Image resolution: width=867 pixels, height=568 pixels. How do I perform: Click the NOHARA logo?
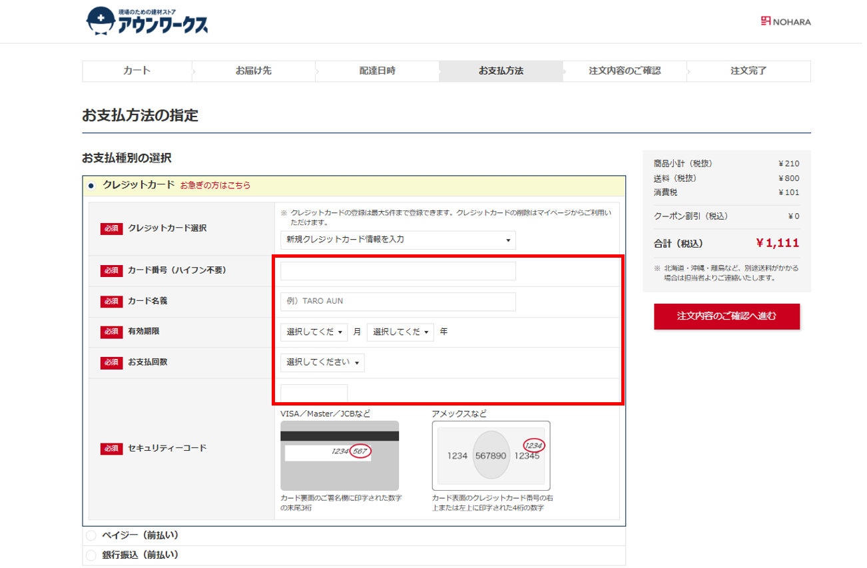(x=786, y=21)
